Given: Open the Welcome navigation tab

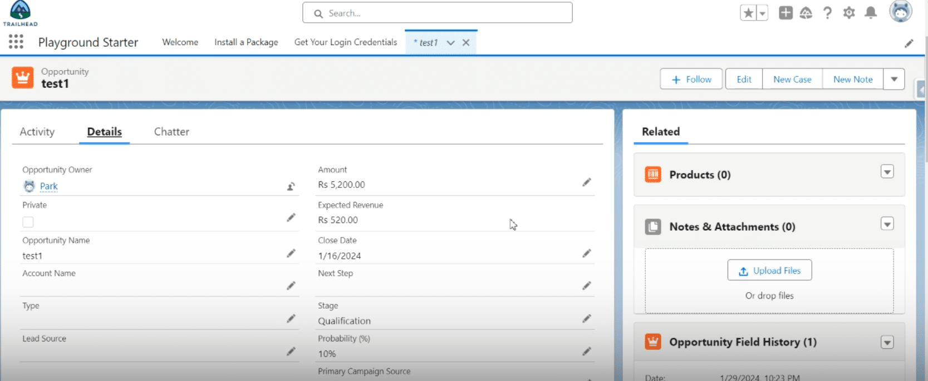Looking at the screenshot, I should pyautogui.click(x=180, y=42).
